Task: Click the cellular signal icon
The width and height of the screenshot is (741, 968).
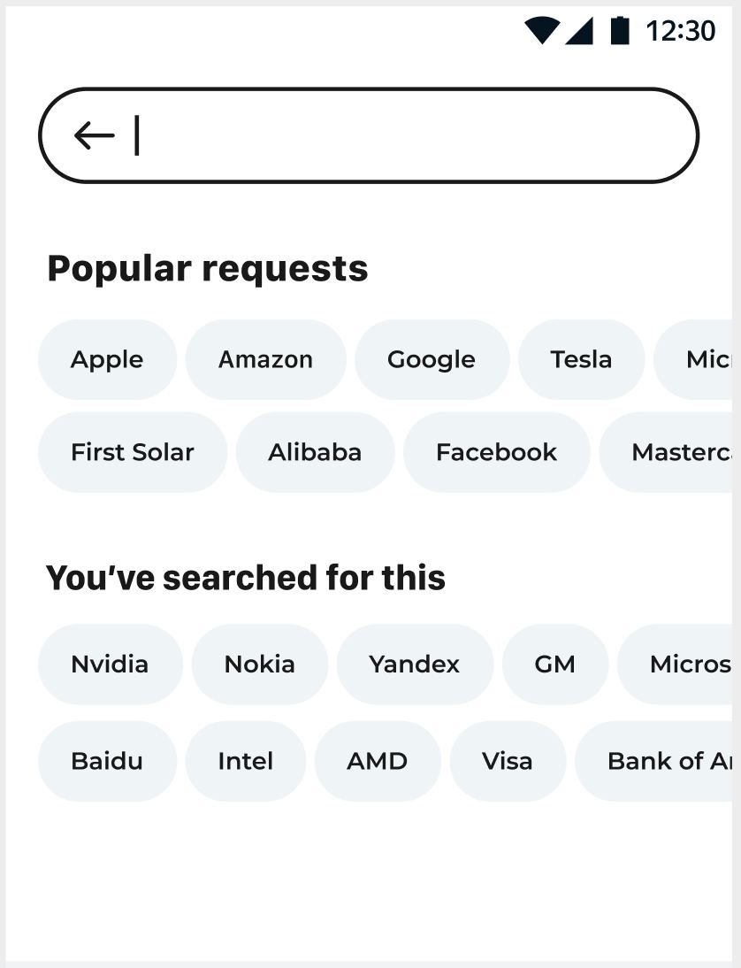Action: [579, 30]
